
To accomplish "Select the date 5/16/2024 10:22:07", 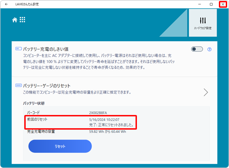I will [x=104, y=120].
